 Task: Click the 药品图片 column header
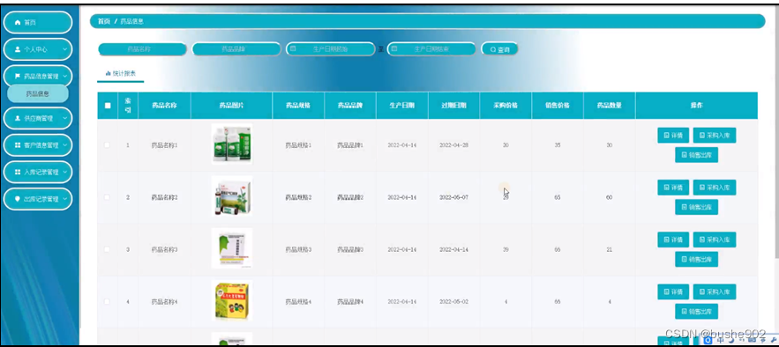click(x=231, y=106)
